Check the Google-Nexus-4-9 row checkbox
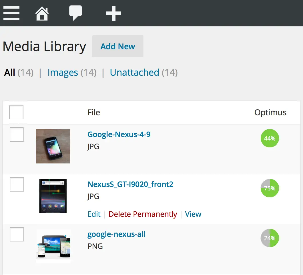 [x=17, y=134]
